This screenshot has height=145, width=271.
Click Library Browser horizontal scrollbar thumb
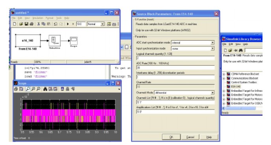(x=241, y=108)
